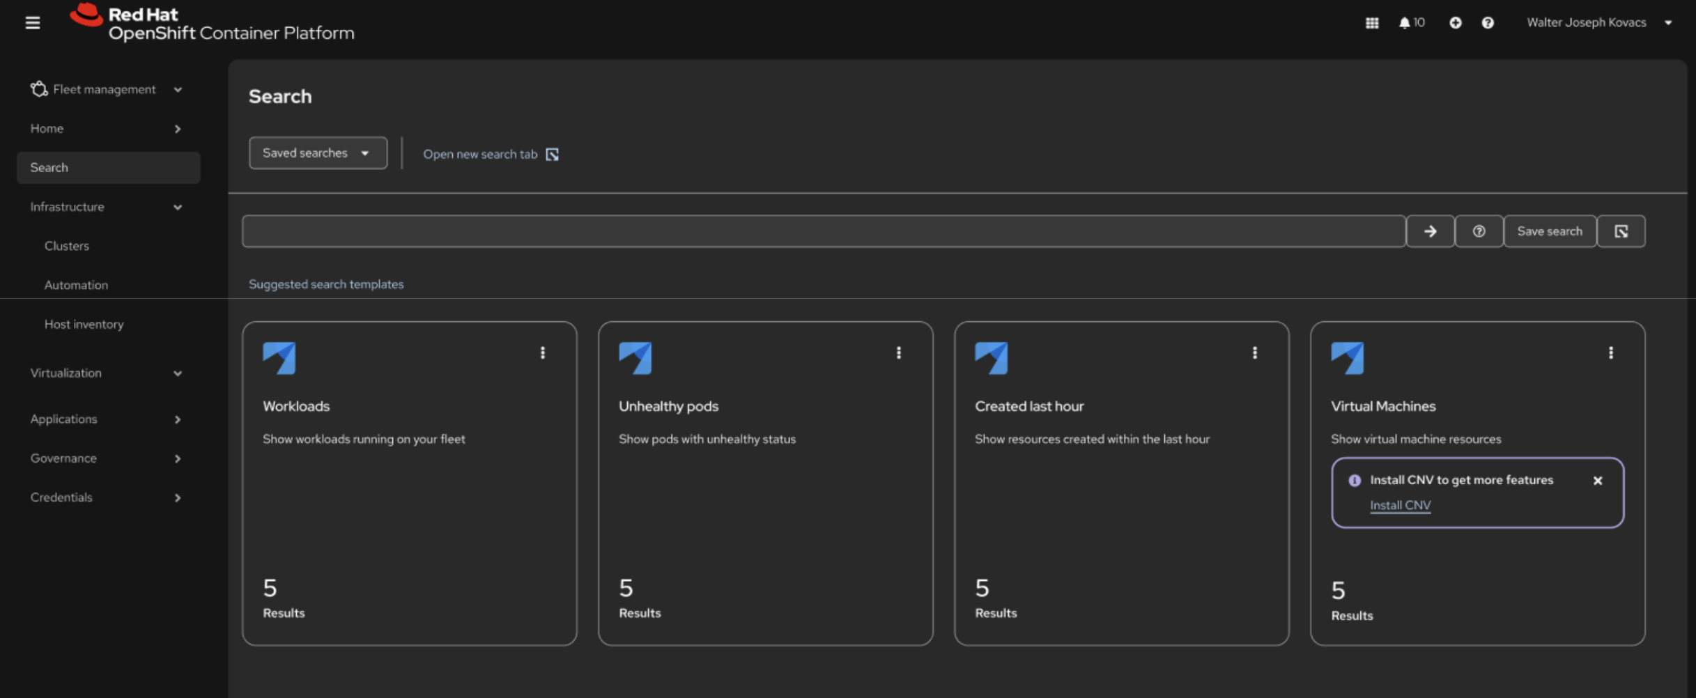Open the Saved searches dropdown
This screenshot has width=1696, height=698.
pyautogui.click(x=318, y=153)
